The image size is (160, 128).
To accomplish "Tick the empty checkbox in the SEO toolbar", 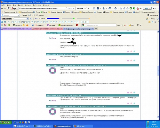I will (88, 22).
